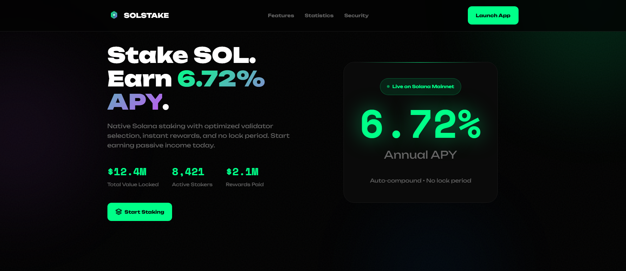626x271 pixels.
Task: Click the SolStake hexagon logo icon
Action: (114, 15)
